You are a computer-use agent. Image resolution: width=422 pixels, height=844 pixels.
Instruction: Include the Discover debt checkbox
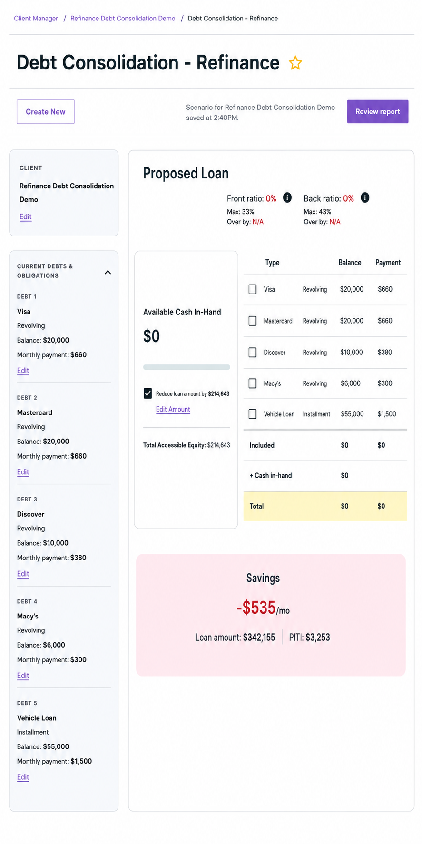tap(253, 353)
